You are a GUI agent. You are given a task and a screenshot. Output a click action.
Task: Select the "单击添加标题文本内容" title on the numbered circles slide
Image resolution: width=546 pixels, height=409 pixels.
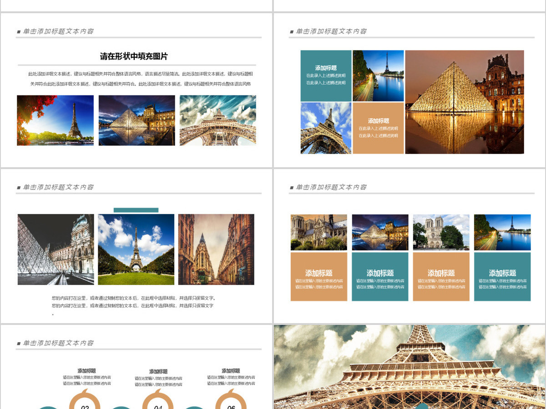tap(58, 343)
